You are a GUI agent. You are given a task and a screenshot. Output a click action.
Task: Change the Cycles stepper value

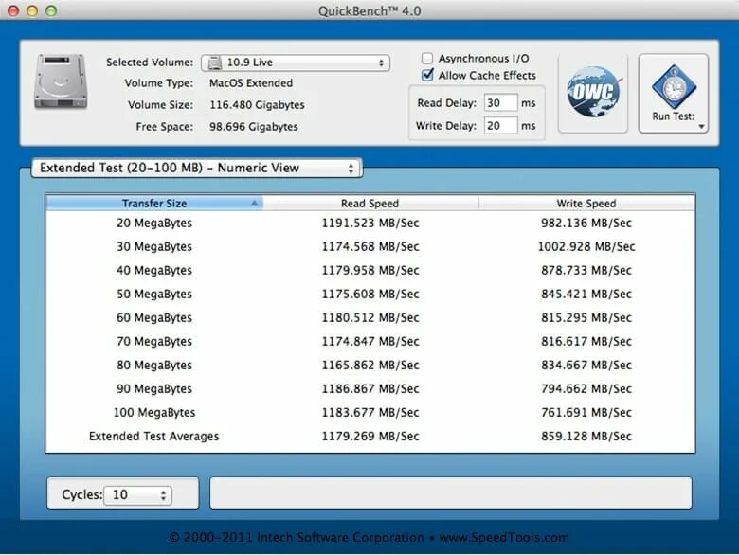137,494
